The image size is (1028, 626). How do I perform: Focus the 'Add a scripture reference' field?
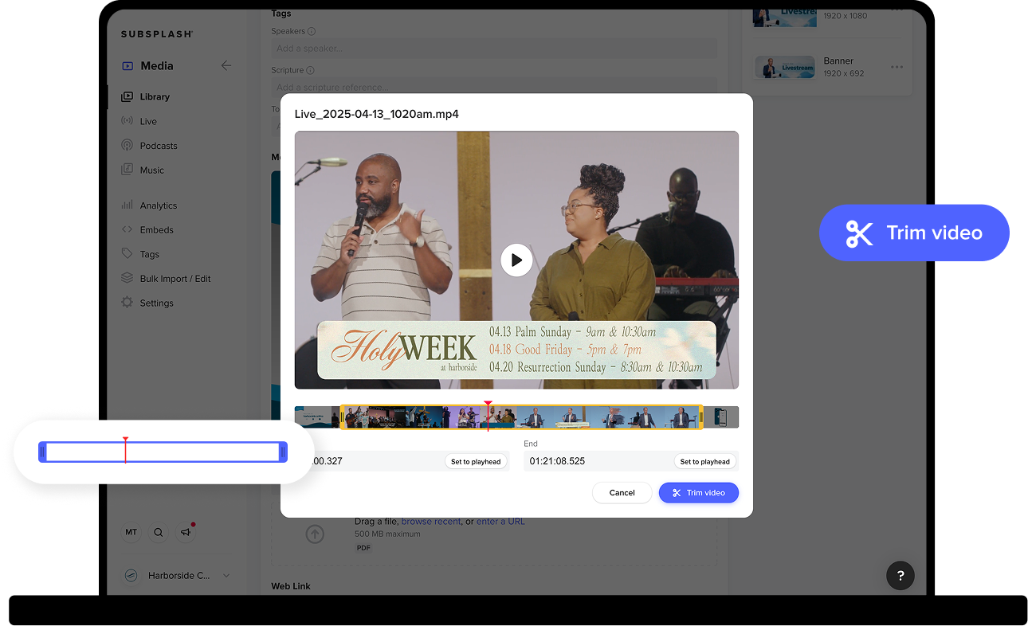[x=493, y=87]
